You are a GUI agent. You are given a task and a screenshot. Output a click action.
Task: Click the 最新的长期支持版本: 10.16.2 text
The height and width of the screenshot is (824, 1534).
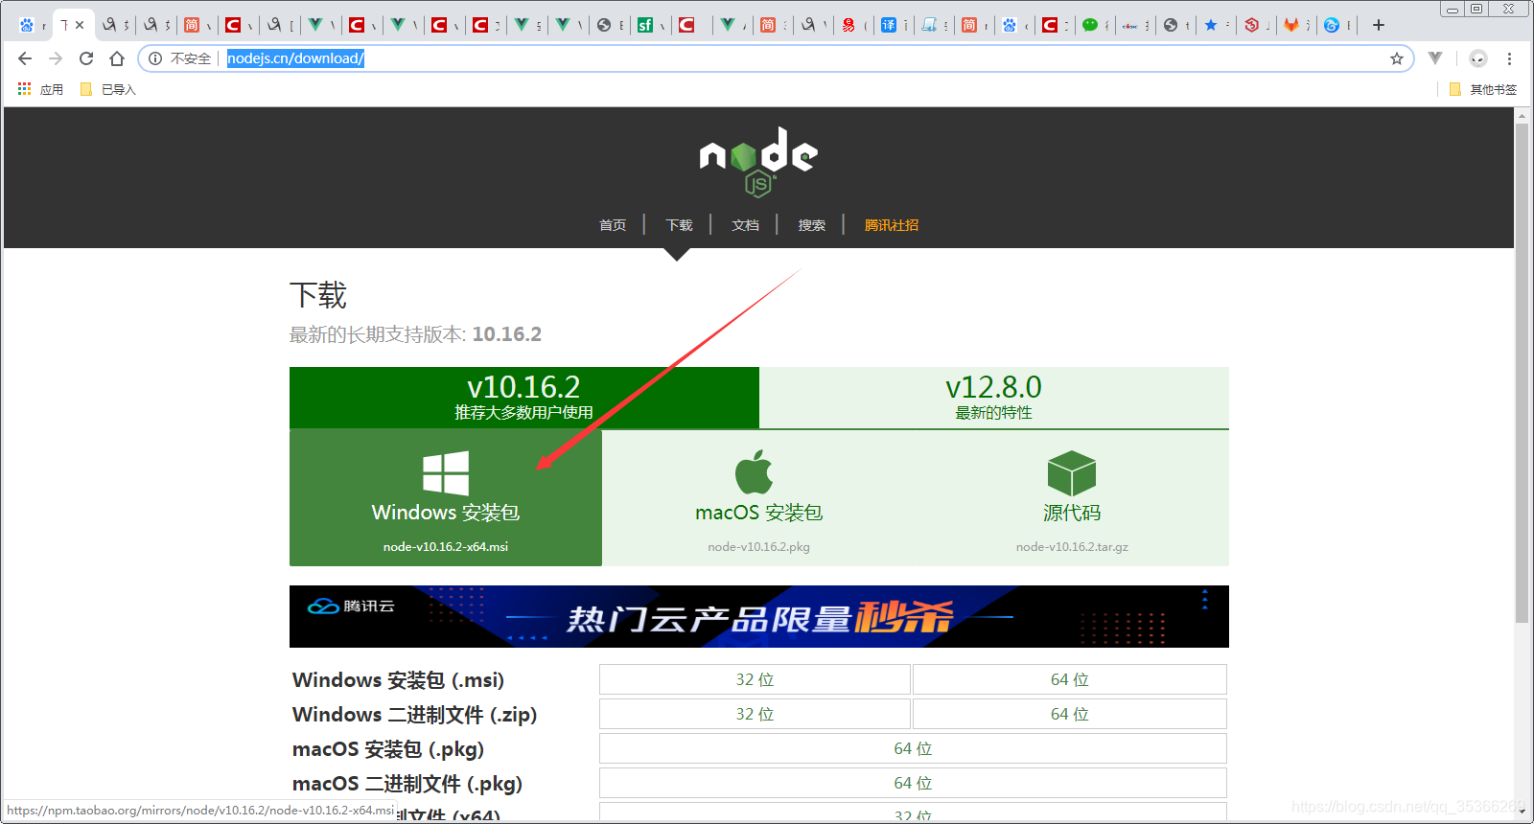(415, 334)
